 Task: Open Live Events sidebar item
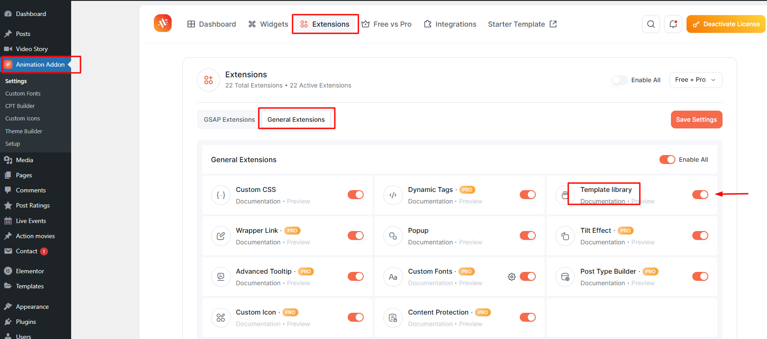36,221
